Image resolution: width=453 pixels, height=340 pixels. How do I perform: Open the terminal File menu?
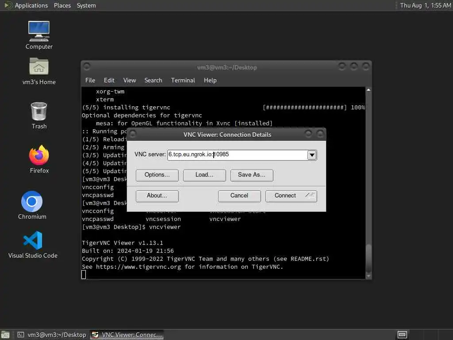(x=90, y=81)
